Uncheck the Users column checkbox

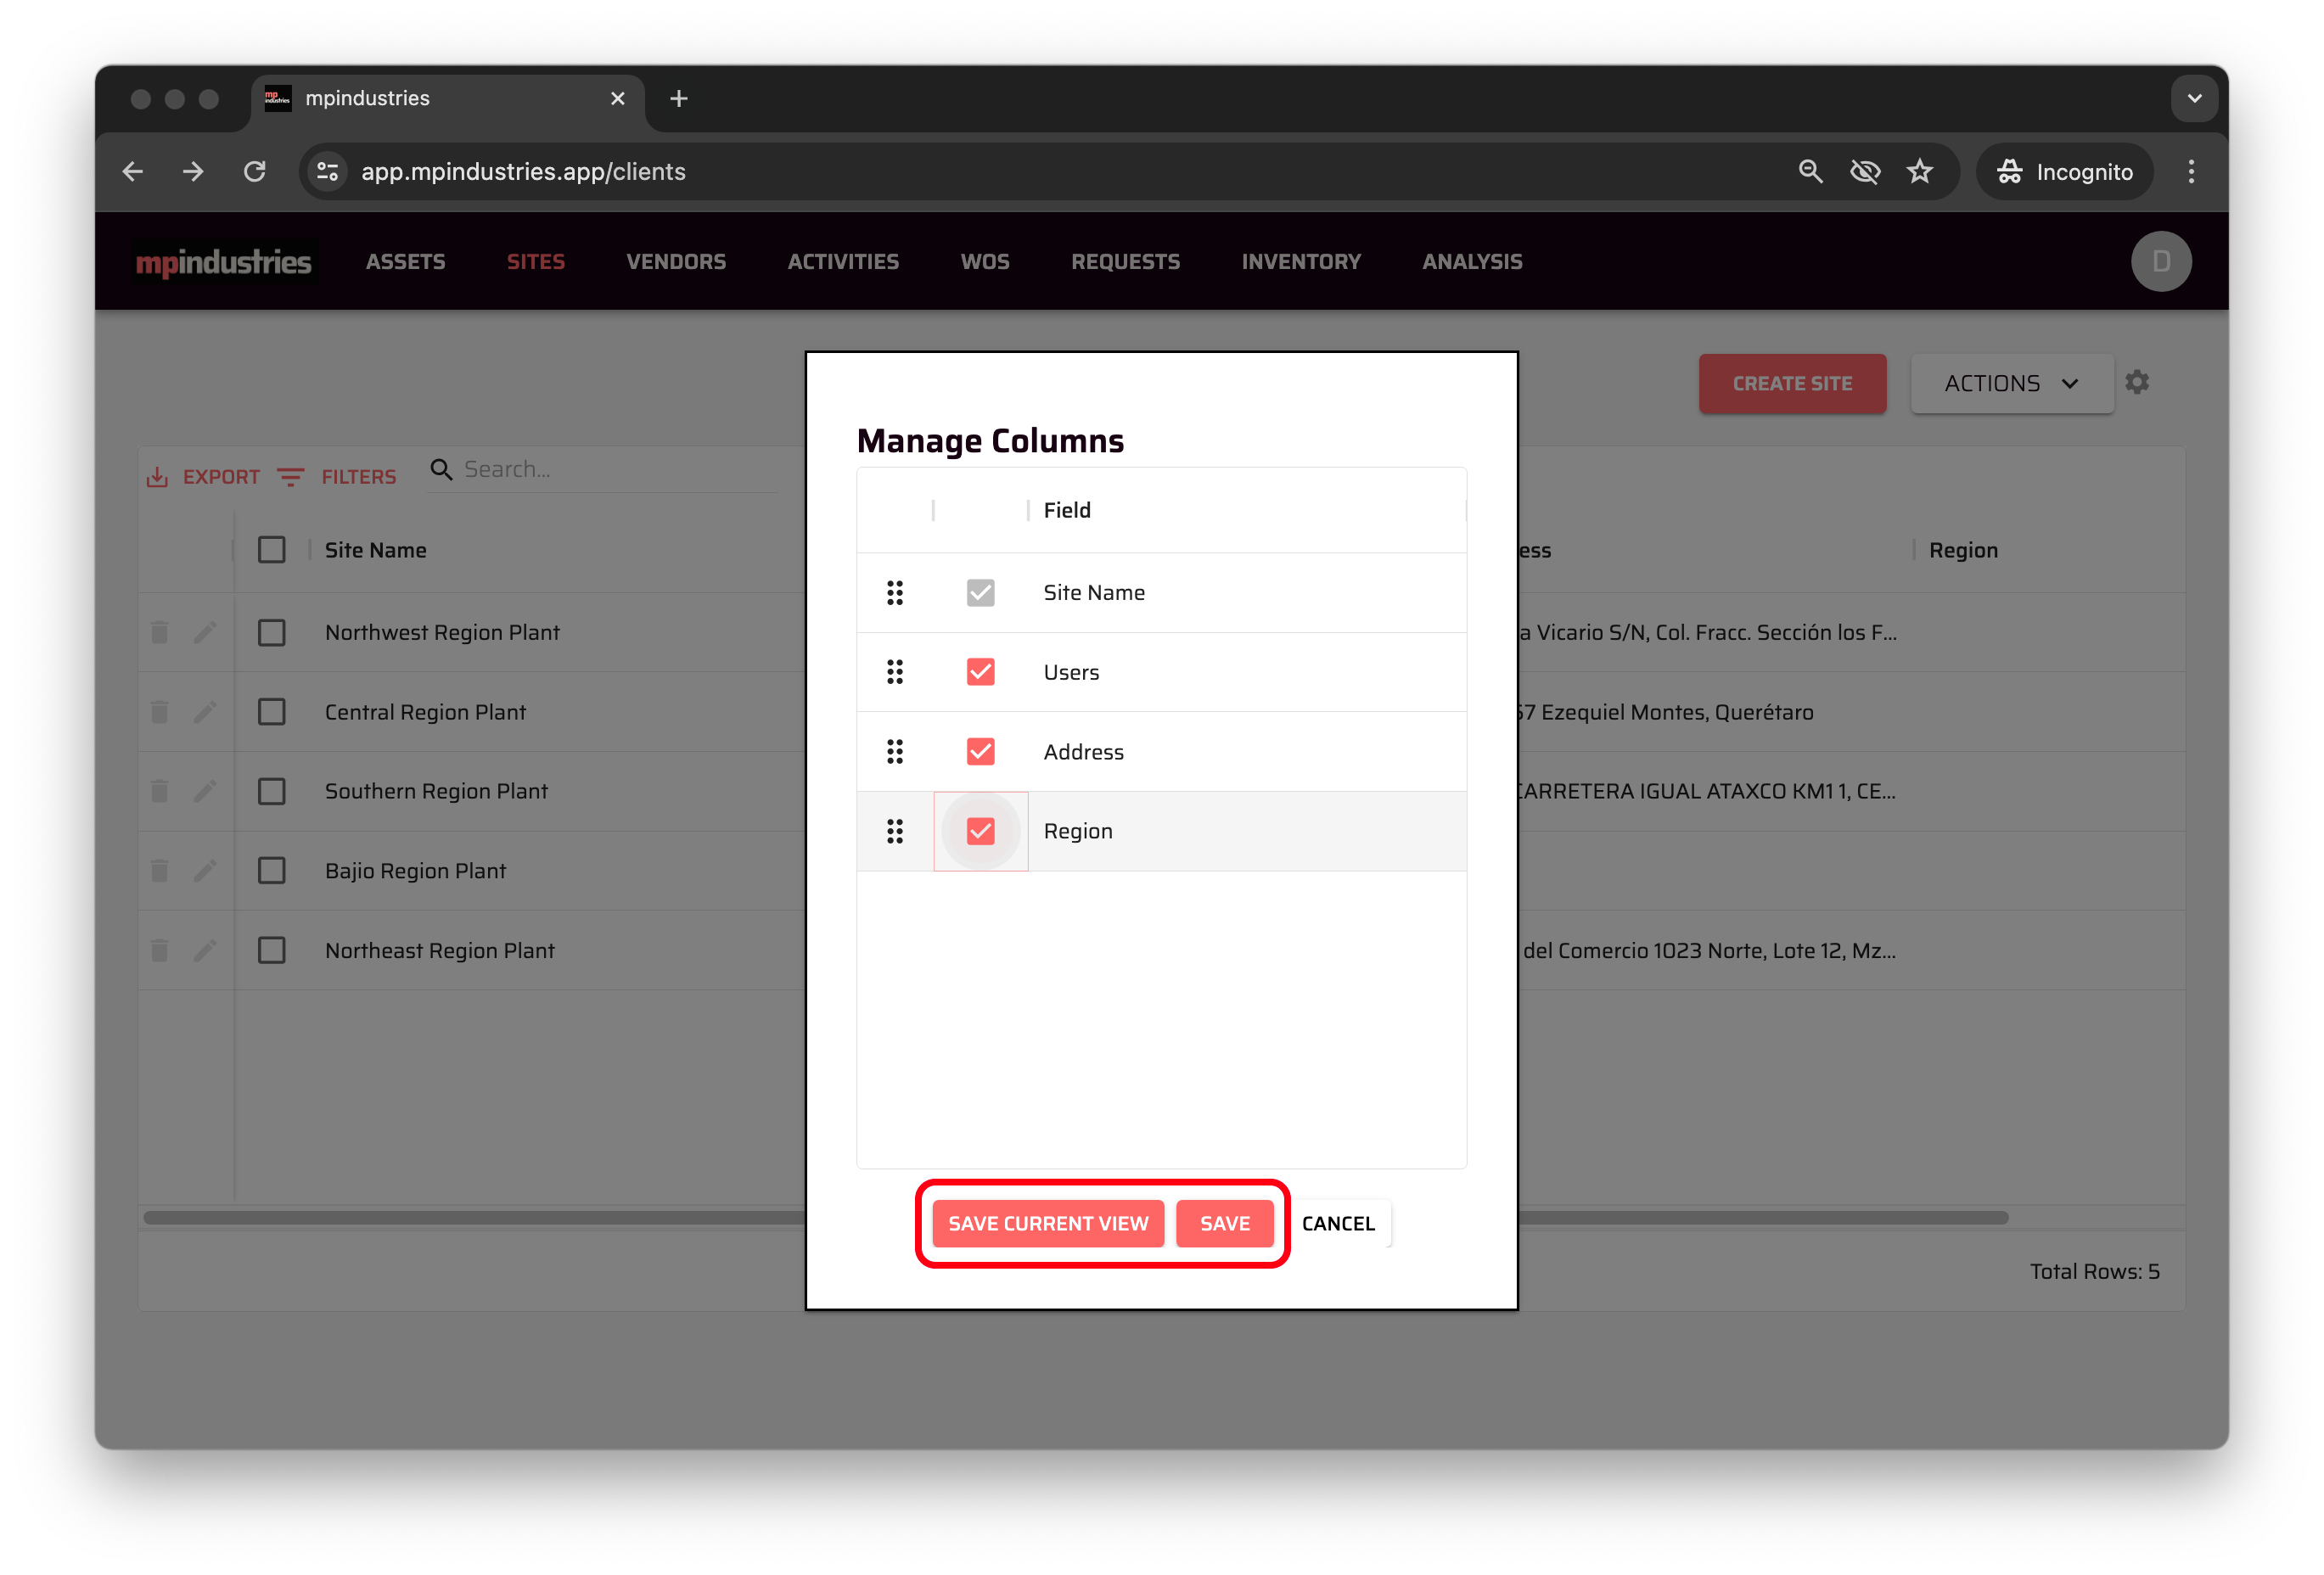(980, 672)
